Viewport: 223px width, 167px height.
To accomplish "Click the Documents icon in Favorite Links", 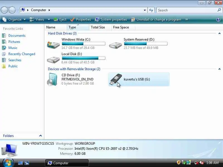I will point(4,36).
